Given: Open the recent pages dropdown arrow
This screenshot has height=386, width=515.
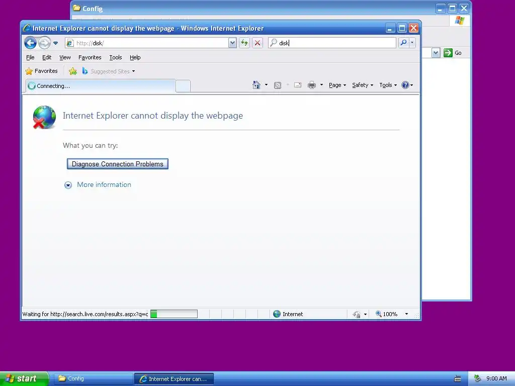Looking at the screenshot, I should pyautogui.click(x=55, y=43).
